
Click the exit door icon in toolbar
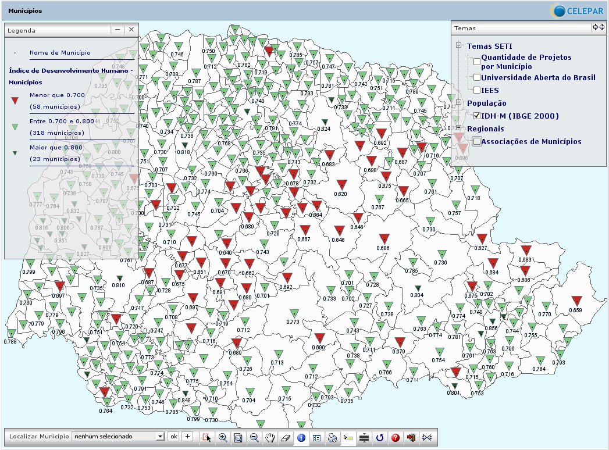tap(411, 437)
